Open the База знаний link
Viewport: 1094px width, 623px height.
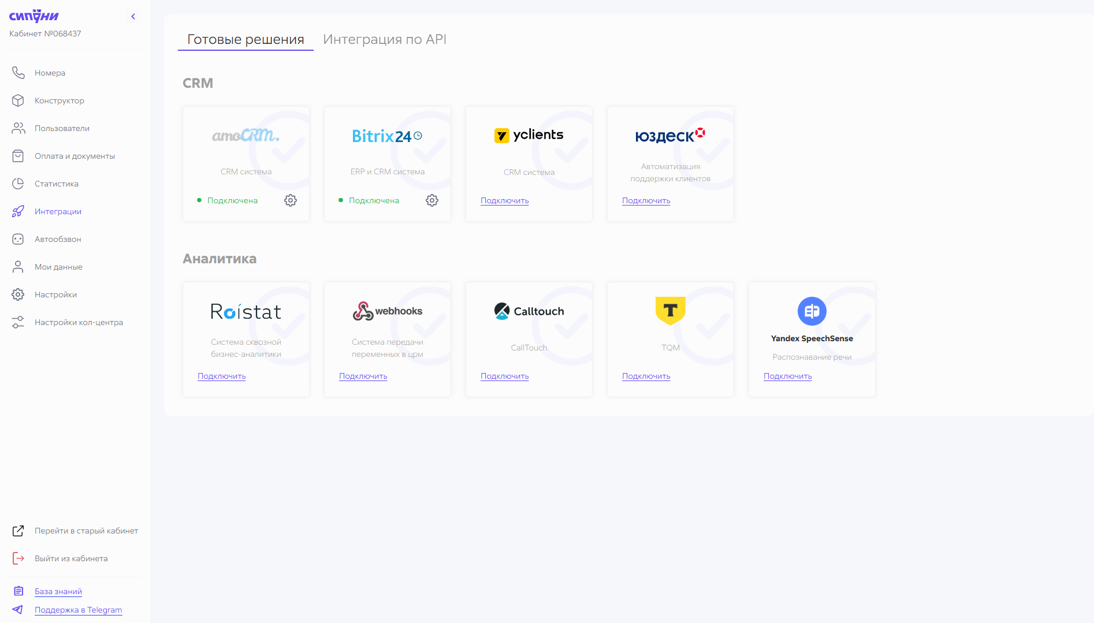pos(58,591)
